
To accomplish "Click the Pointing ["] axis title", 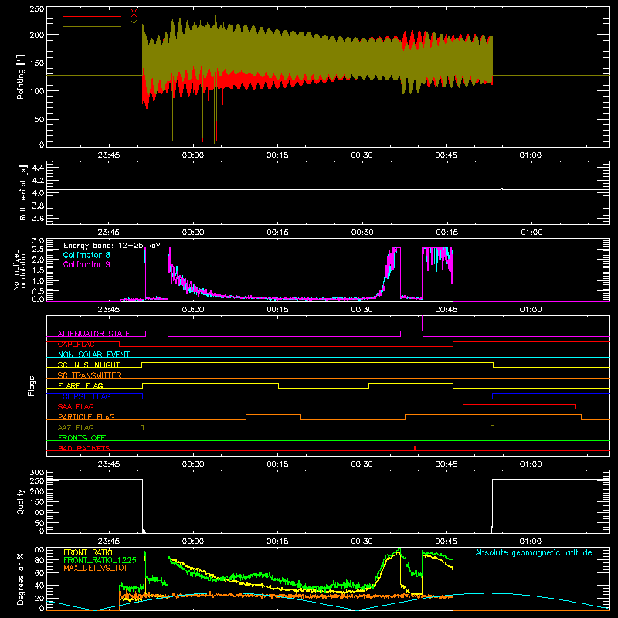I will point(21,76).
